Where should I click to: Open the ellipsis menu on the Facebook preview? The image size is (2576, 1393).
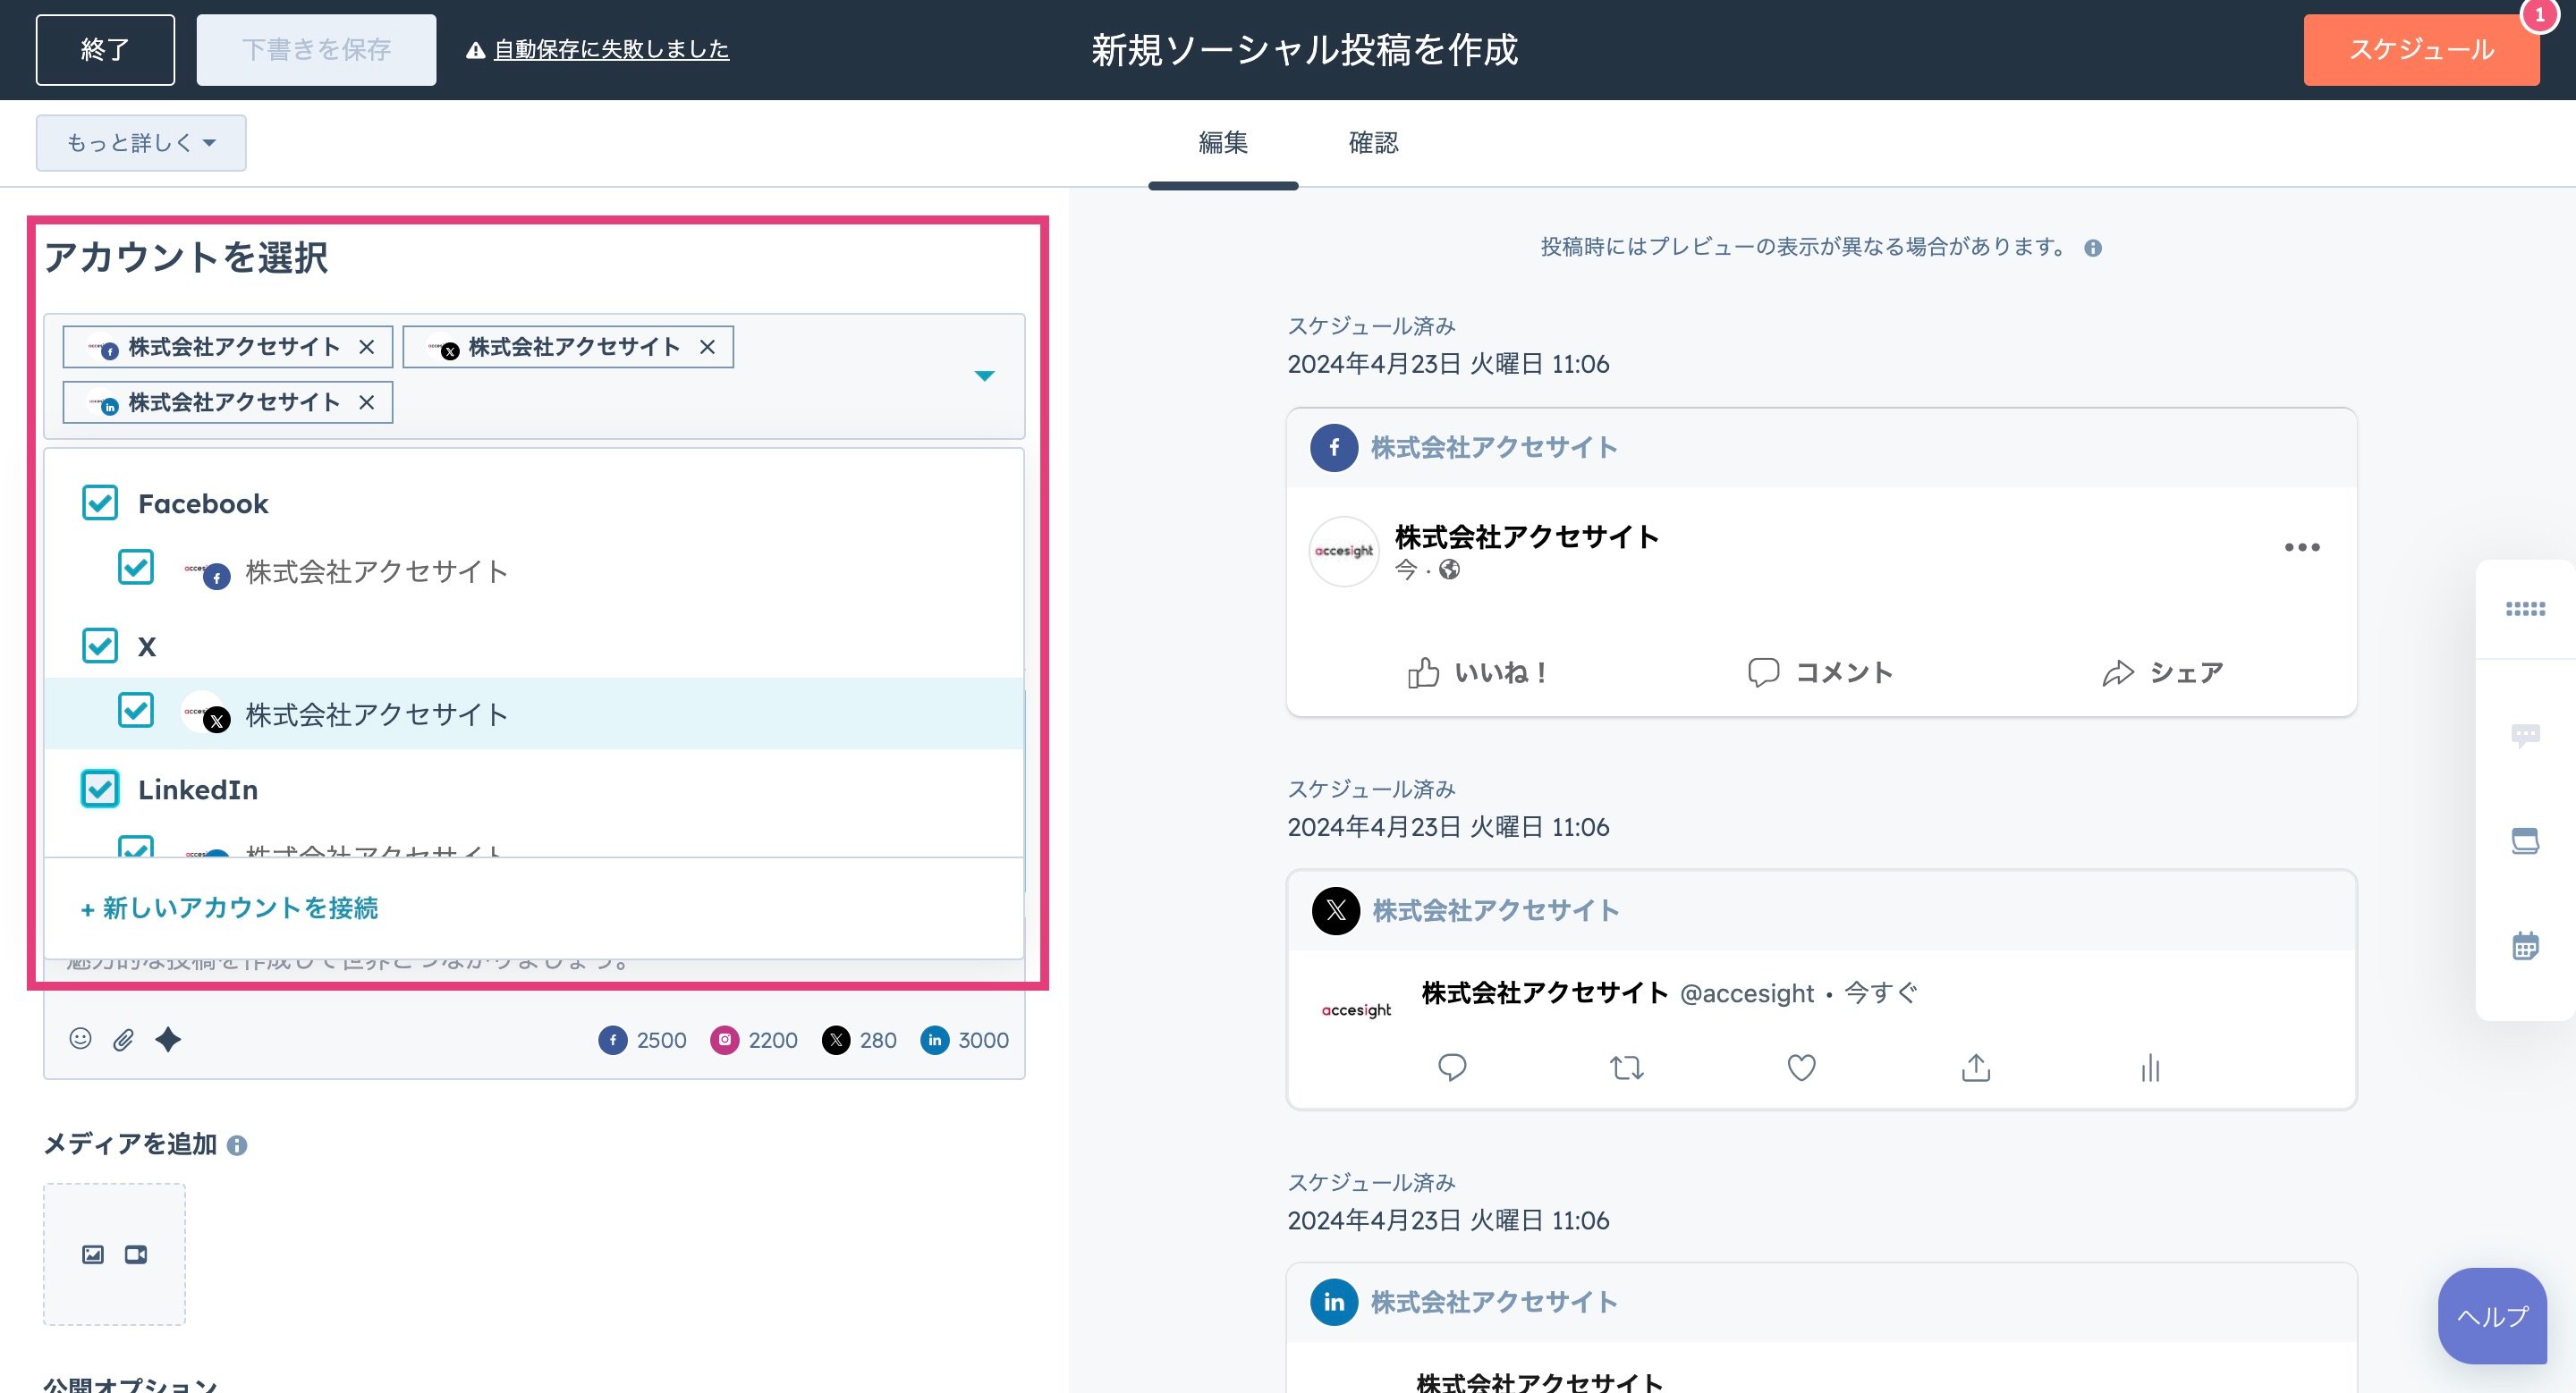pos(2303,546)
